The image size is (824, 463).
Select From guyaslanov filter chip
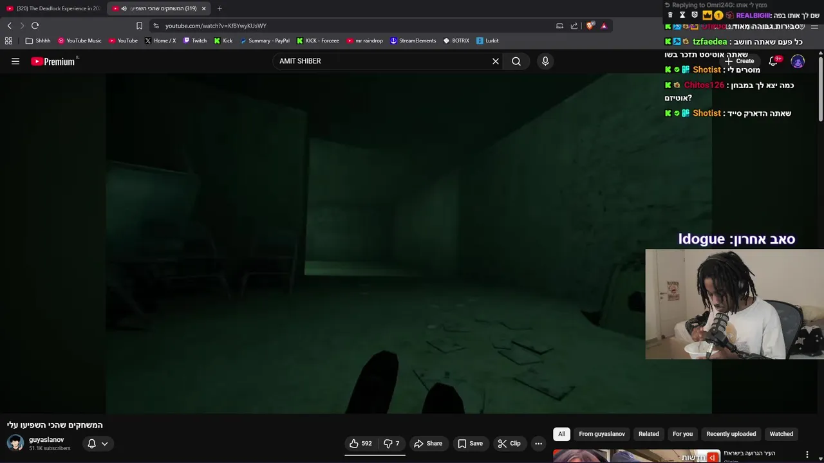602,434
